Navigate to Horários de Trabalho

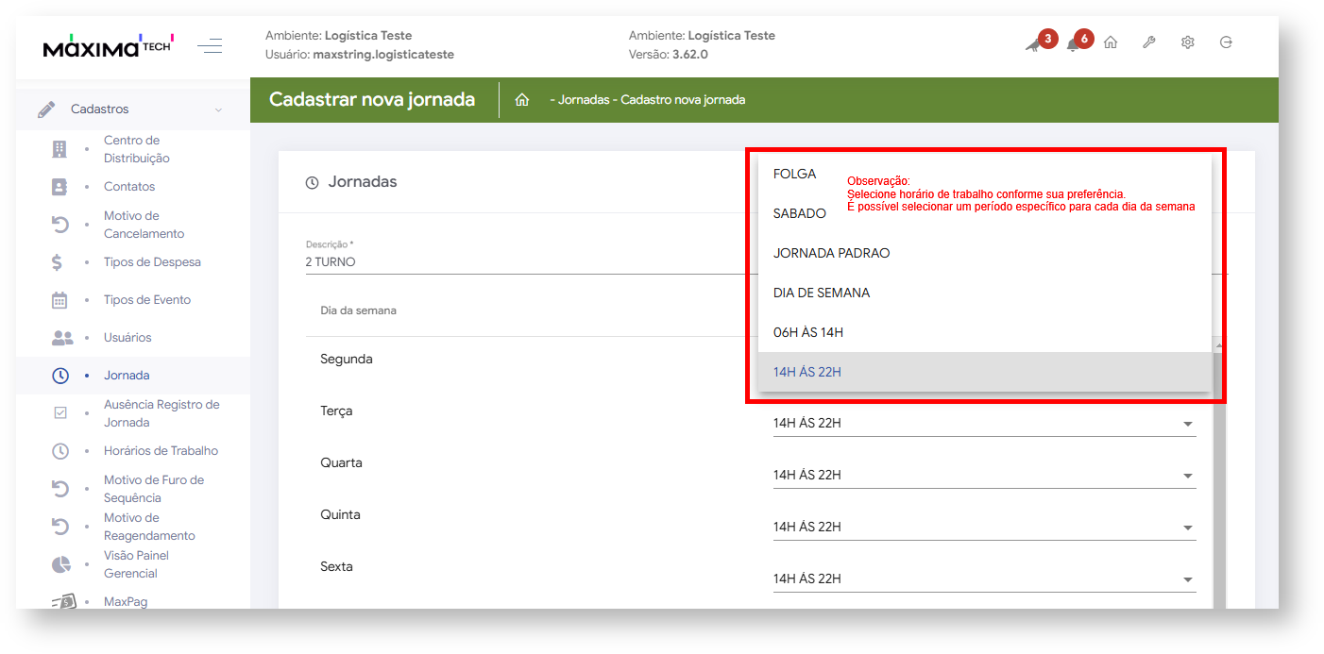click(161, 451)
